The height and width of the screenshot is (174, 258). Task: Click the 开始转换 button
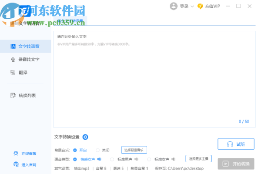[236, 164]
